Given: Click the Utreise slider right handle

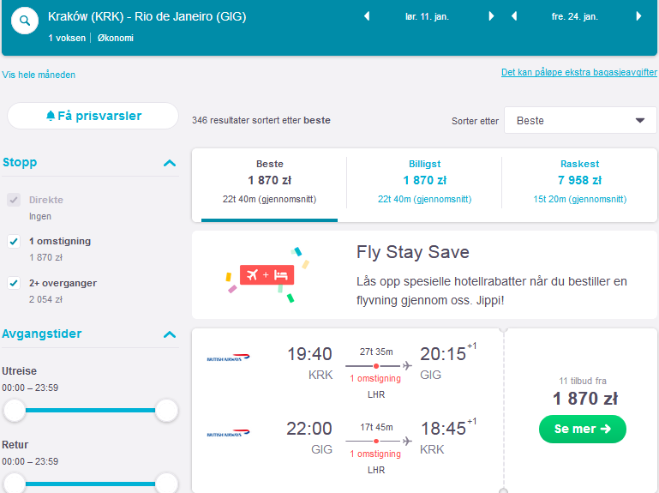Looking at the screenshot, I should click(x=167, y=410).
